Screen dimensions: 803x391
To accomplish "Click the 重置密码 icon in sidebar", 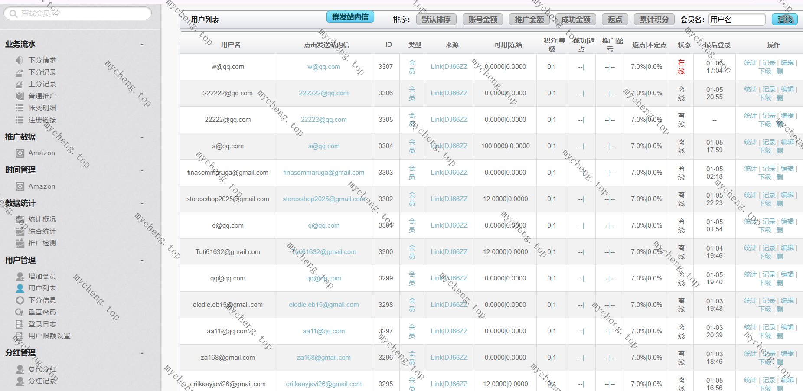I will 20,312.
